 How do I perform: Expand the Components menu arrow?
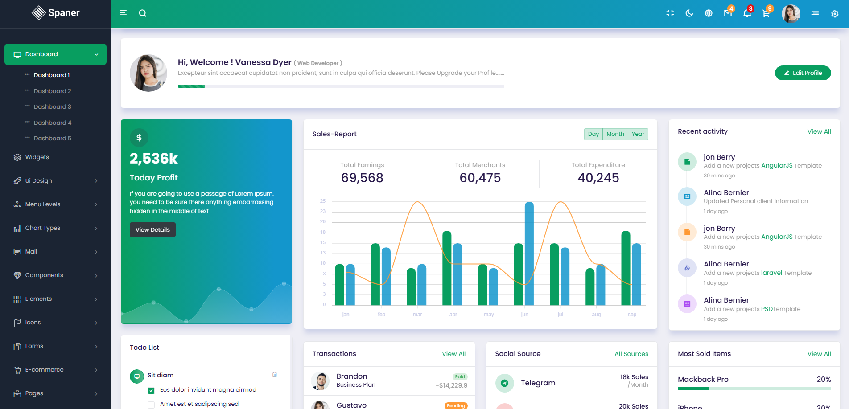coord(96,275)
